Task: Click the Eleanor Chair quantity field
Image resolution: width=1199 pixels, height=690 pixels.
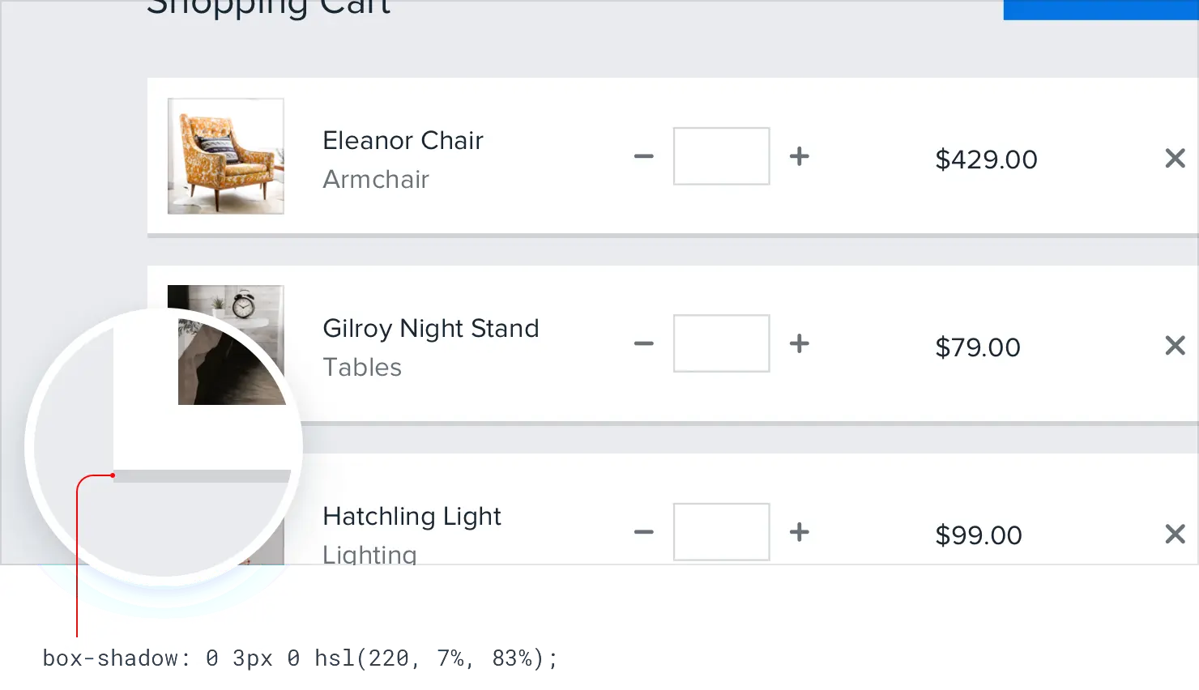Action: click(x=721, y=156)
